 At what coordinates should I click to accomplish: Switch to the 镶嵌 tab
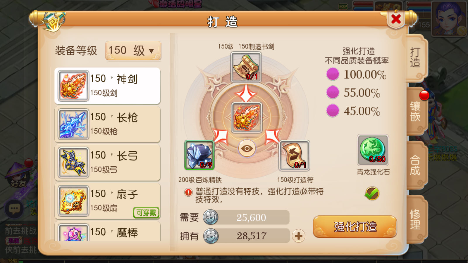[416, 112]
